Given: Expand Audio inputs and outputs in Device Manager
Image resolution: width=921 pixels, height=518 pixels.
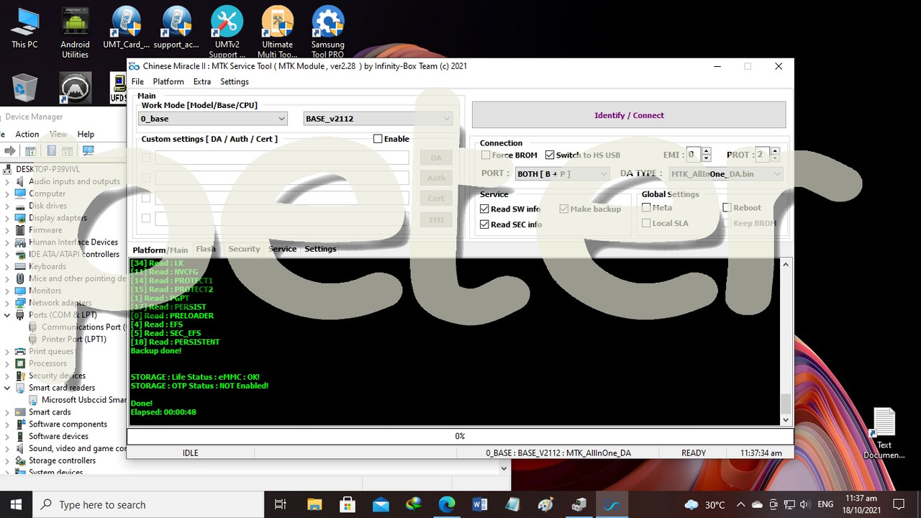Looking at the screenshot, I should click(x=7, y=181).
